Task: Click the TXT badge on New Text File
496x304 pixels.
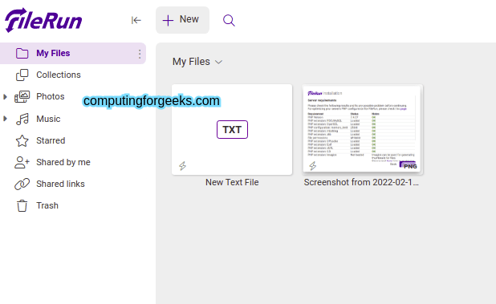Action: click(232, 130)
